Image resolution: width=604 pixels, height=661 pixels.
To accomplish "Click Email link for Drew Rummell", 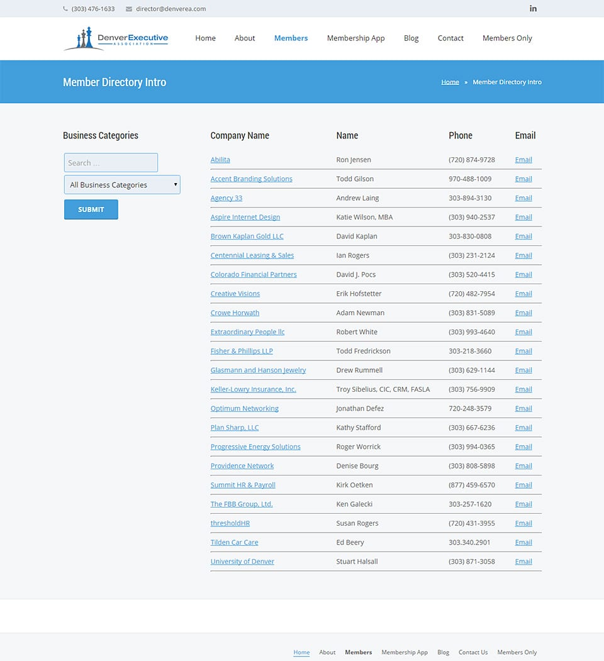I will click(x=523, y=370).
